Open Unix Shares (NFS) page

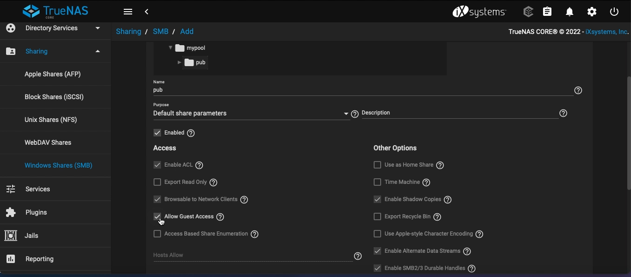[x=51, y=120]
